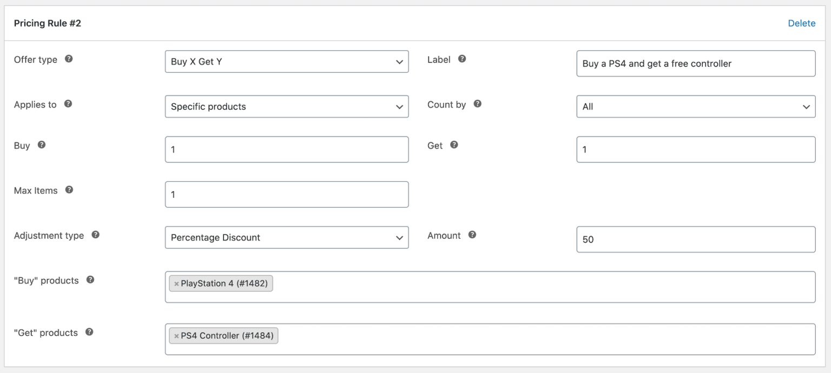Show help tooltip for Applies to
This screenshot has width=831, height=373.
[68, 104]
